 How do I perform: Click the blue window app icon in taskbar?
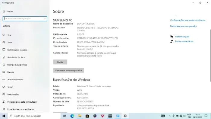click(x=118, y=116)
